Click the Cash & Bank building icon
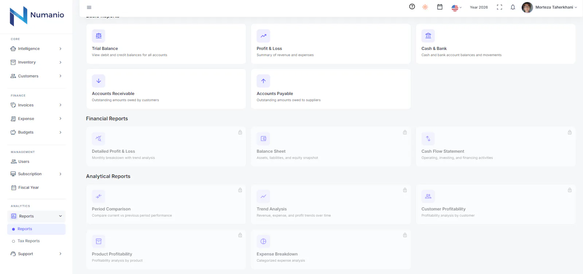This screenshot has width=583, height=274. click(x=428, y=36)
